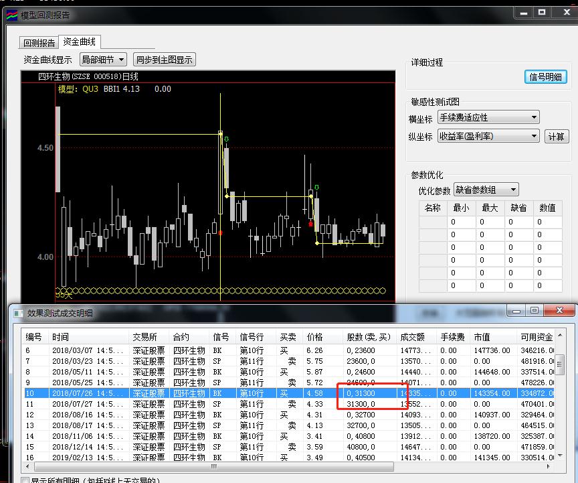This screenshot has height=483, width=578.
Task: Minimize the 效果测试成交明细 window
Action: [x=516, y=311]
